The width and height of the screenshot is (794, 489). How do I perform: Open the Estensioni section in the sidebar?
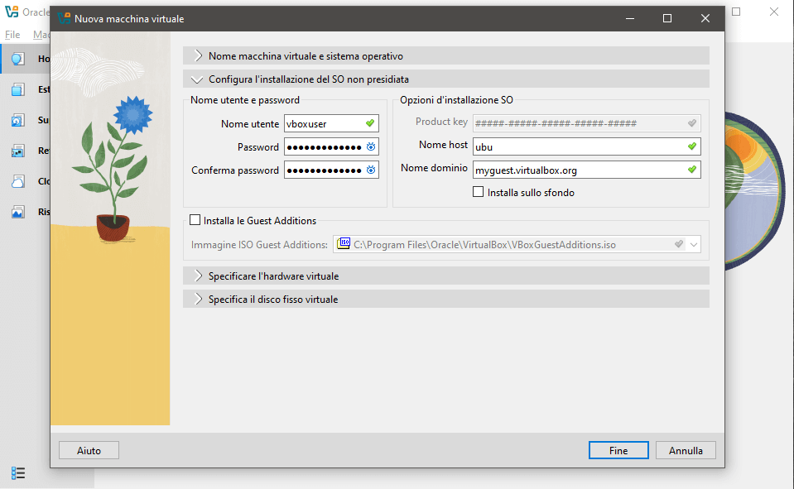18,89
